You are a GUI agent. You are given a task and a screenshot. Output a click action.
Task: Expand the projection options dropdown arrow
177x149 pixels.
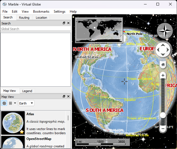(x=15, y=103)
